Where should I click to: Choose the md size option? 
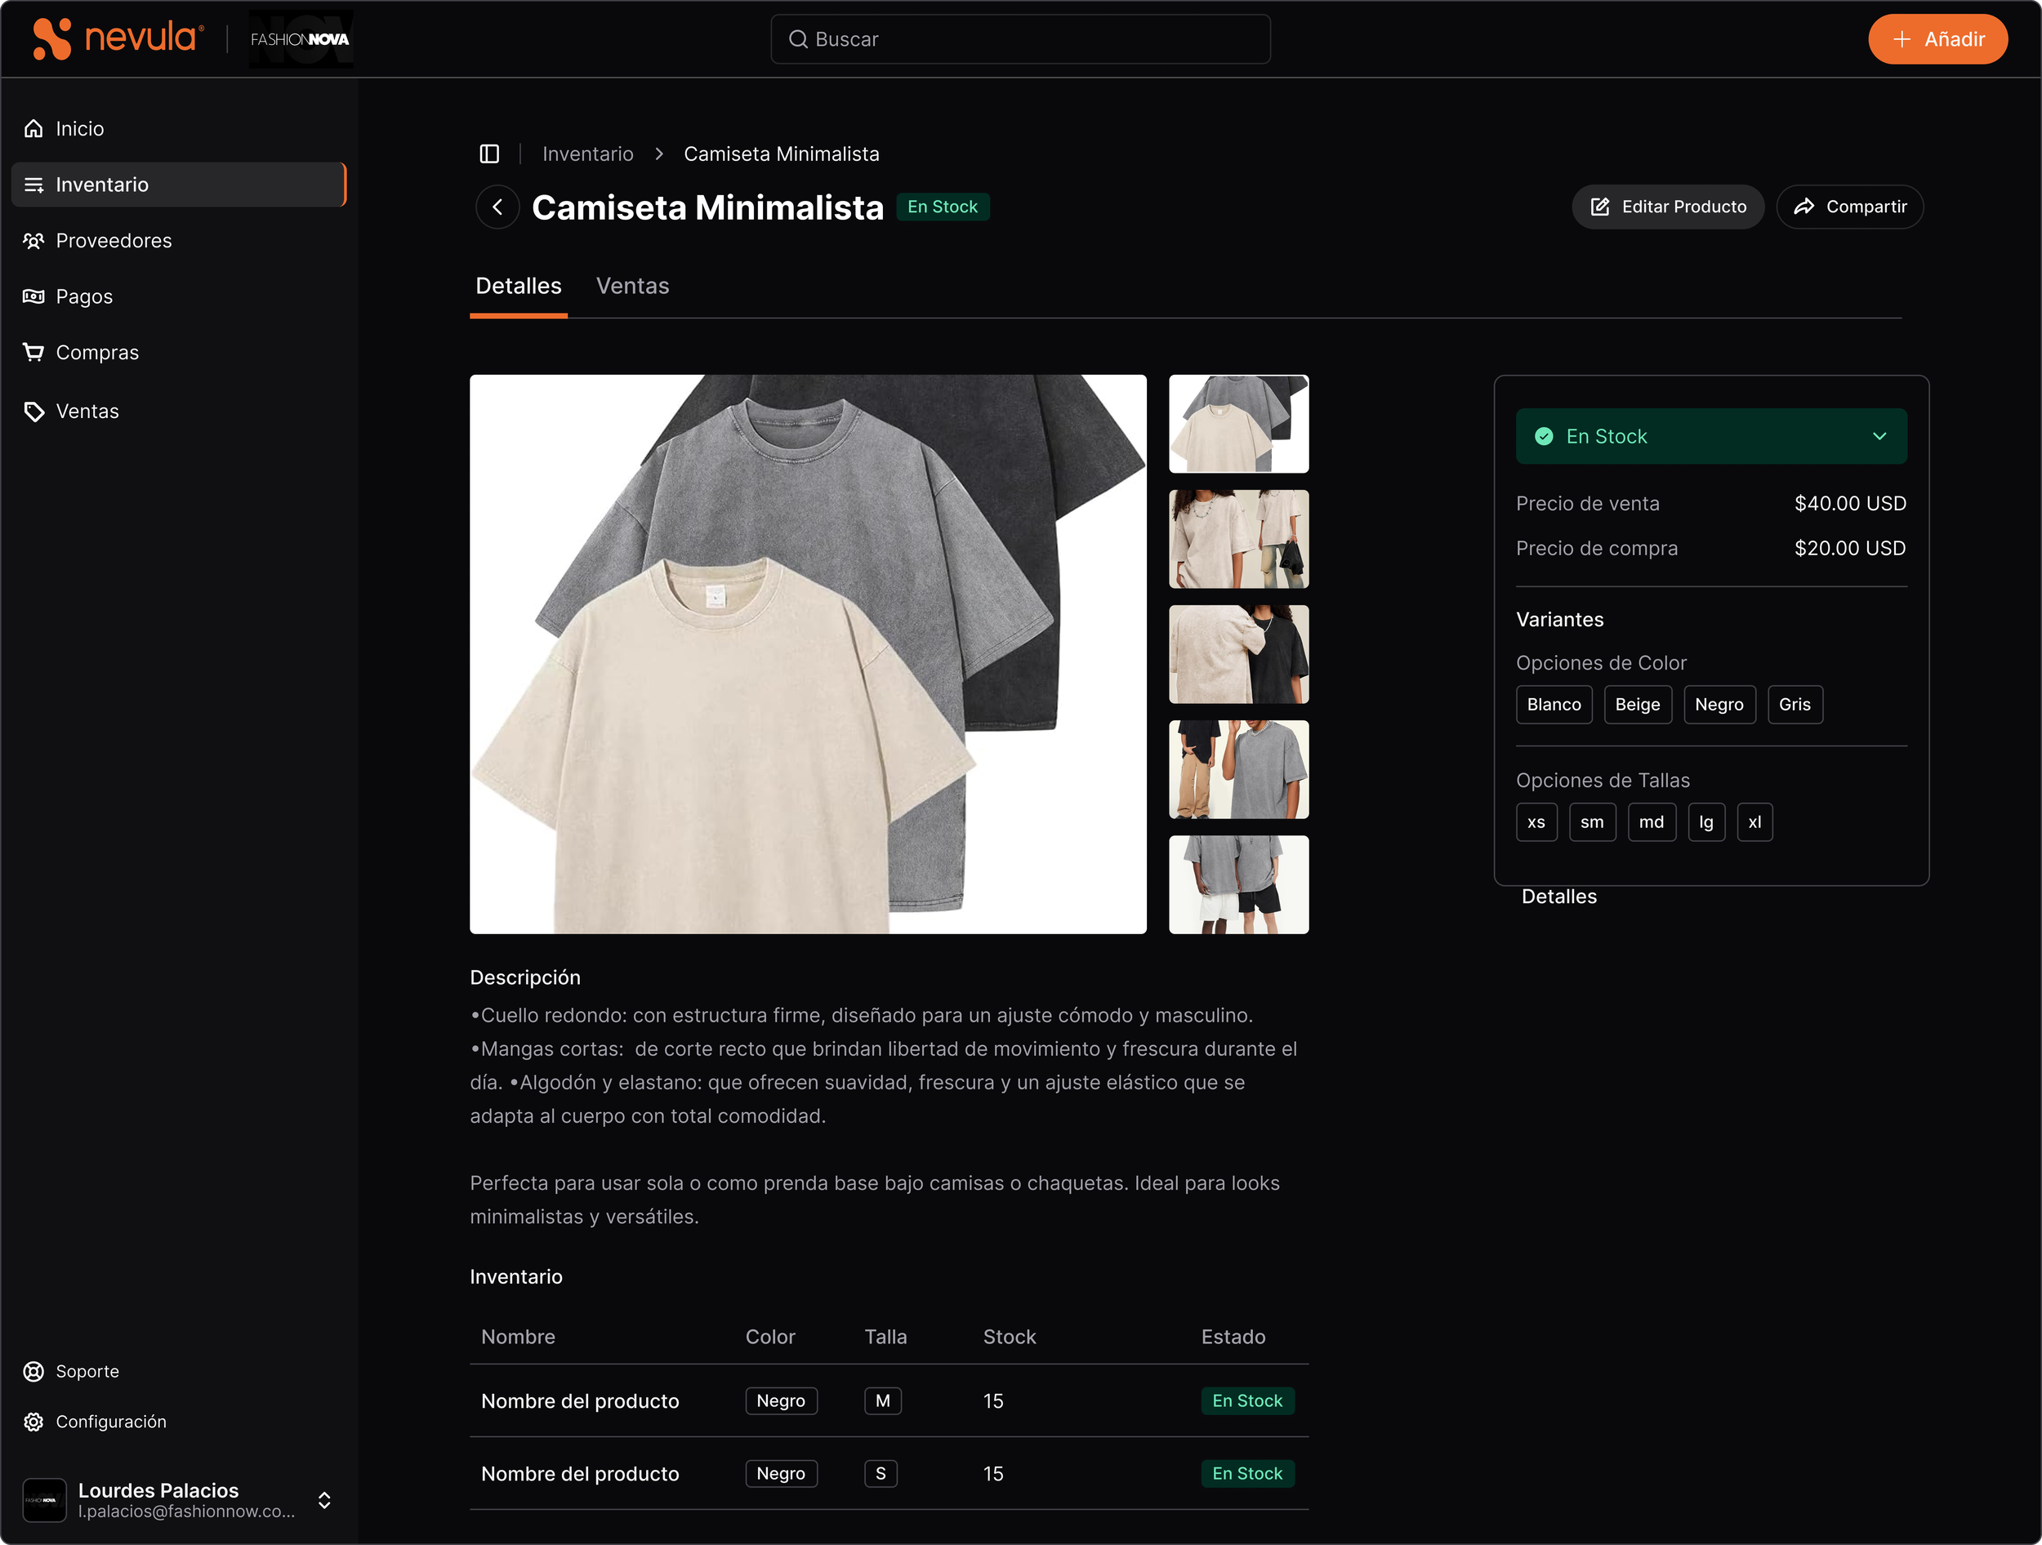pyautogui.click(x=1651, y=821)
